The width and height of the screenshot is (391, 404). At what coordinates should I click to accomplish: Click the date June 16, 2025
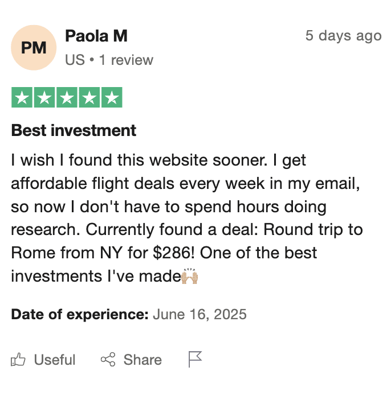coord(199,315)
